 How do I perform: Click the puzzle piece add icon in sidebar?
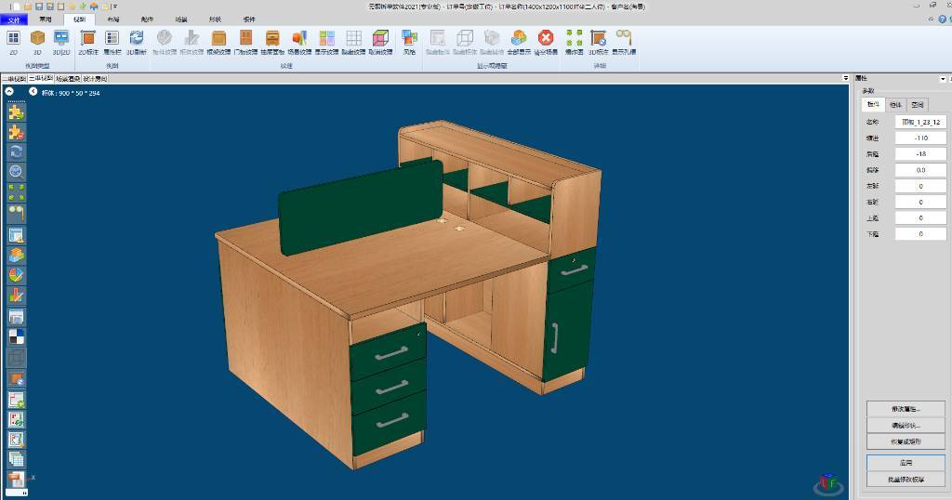[17, 112]
